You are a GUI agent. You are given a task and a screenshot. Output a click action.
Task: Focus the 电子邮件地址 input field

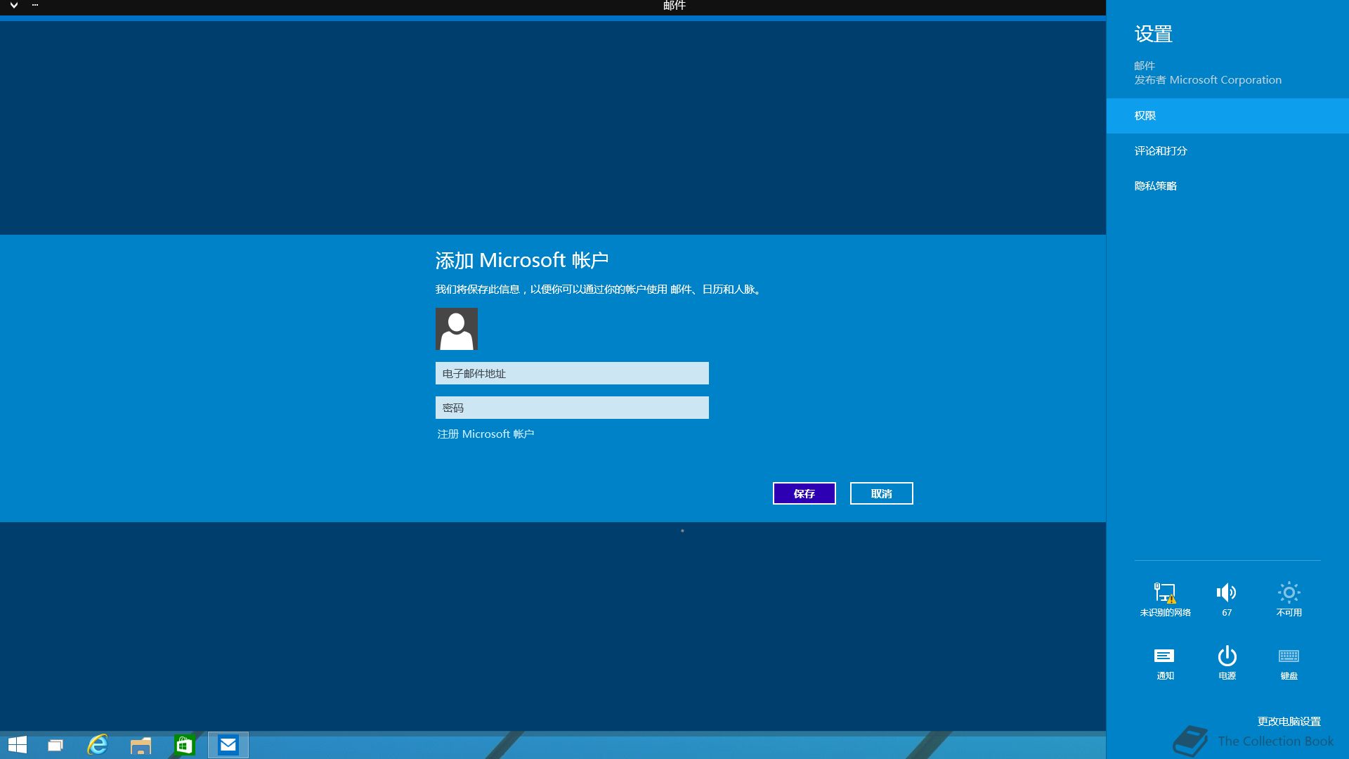[572, 373]
